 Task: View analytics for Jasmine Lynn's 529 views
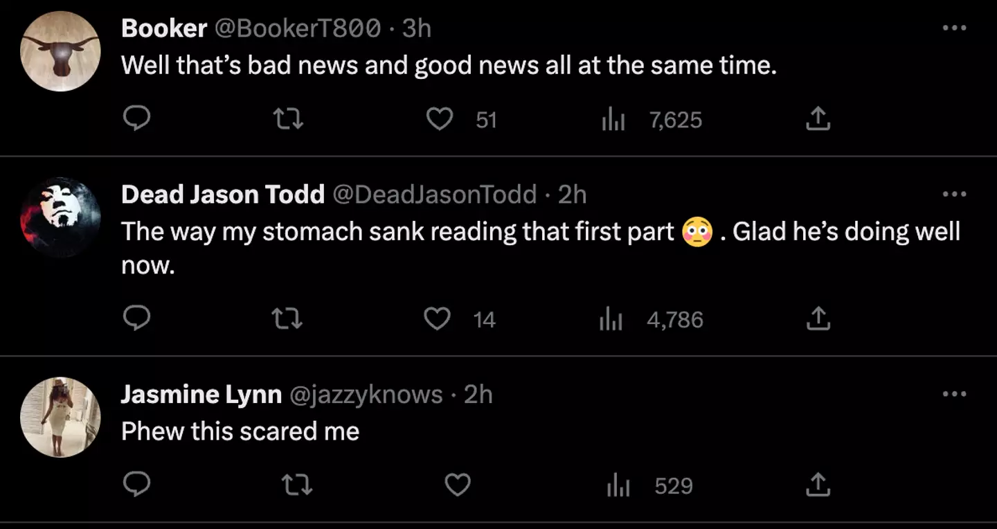click(616, 486)
